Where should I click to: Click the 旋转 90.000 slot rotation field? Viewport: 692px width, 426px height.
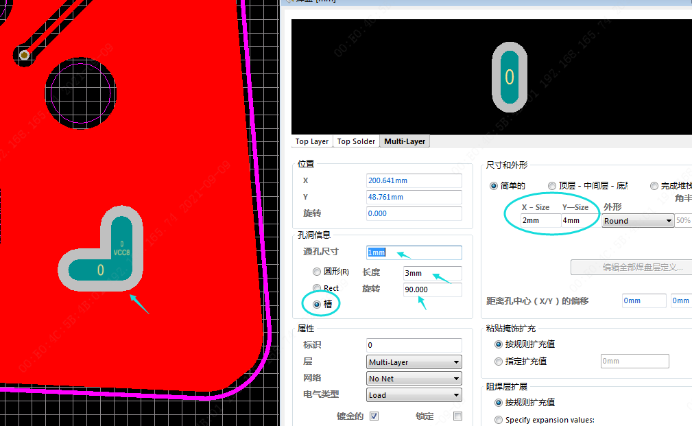432,289
